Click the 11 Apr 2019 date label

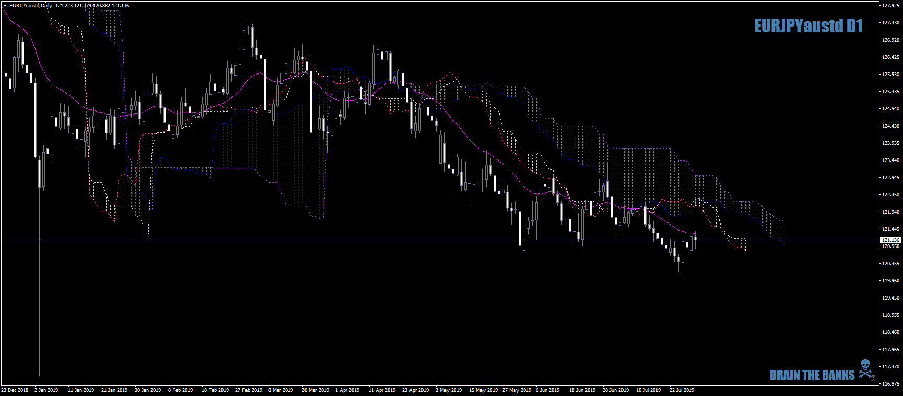(x=382, y=390)
